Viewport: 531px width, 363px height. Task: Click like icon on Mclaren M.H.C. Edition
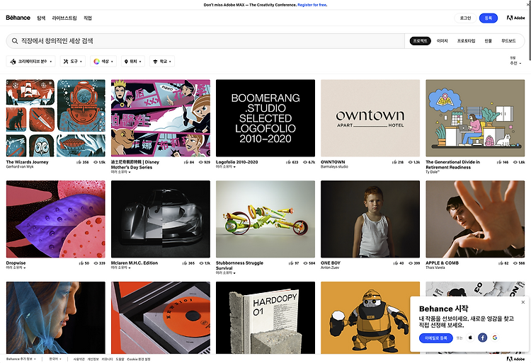(x=185, y=263)
